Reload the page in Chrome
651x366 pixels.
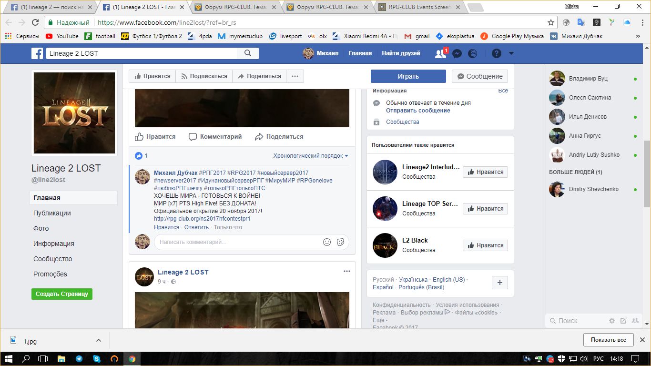coord(35,22)
